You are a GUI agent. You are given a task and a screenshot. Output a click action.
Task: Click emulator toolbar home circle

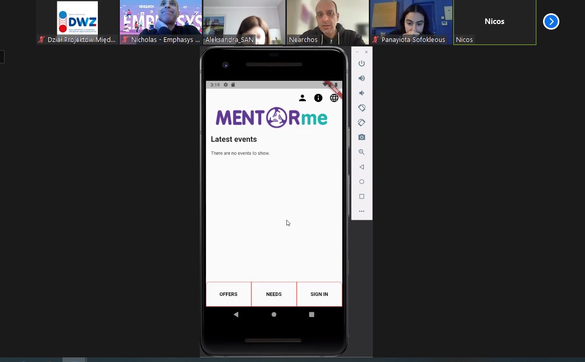point(362,182)
